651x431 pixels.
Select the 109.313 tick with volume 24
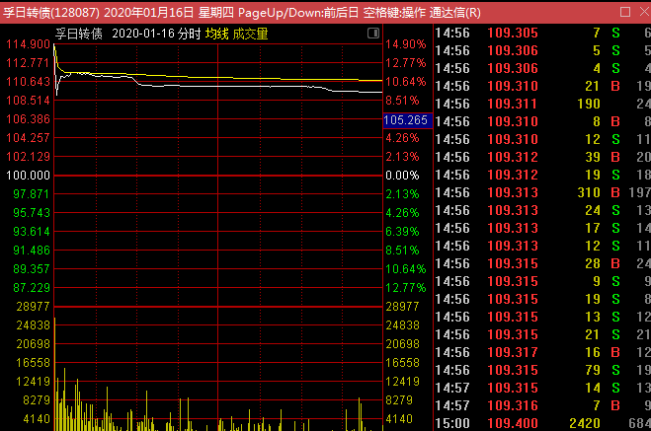(542, 210)
